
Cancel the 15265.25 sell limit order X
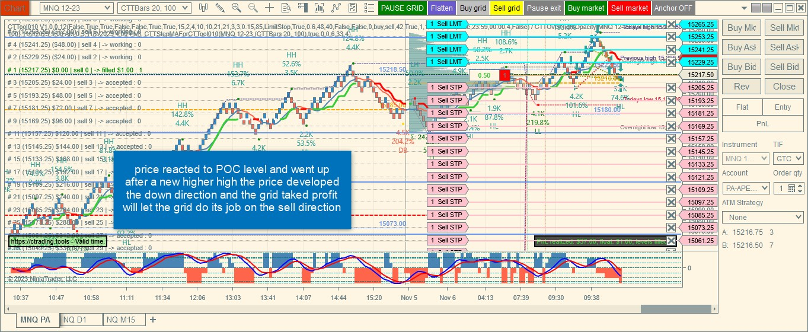click(x=671, y=24)
